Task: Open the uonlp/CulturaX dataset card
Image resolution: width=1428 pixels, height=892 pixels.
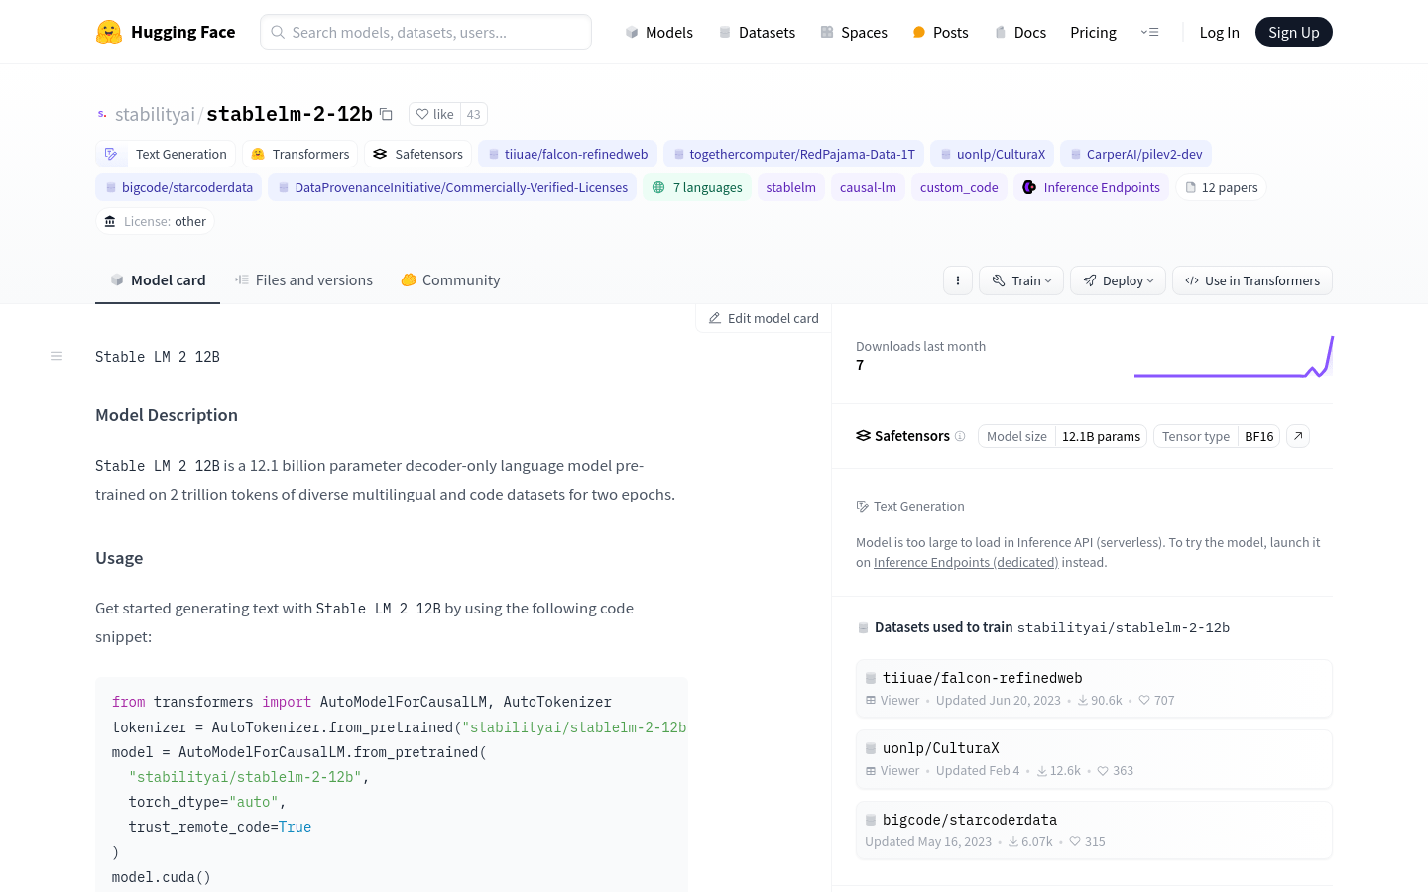Action: [1094, 759]
